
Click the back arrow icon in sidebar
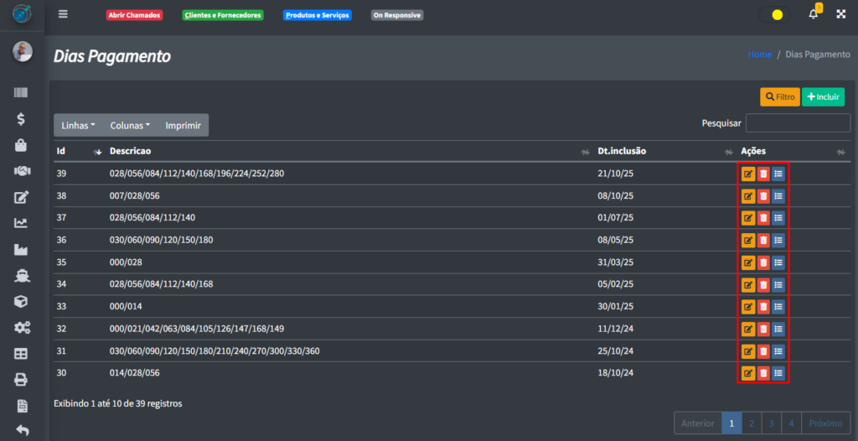click(x=22, y=431)
